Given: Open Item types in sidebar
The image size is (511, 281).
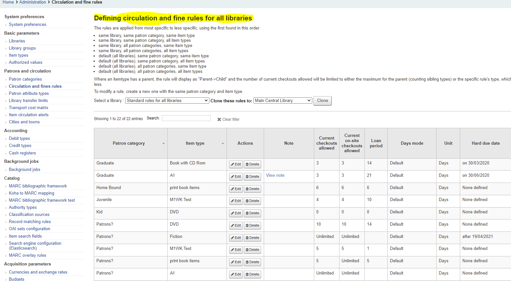Looking at the screenshot, I should (x=18, y=55).
